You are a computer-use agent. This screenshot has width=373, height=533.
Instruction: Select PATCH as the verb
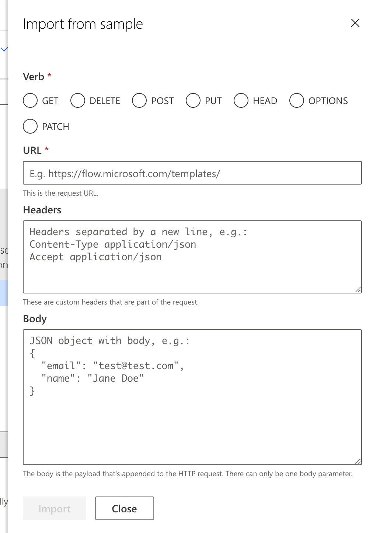click(x=30, y=126)
